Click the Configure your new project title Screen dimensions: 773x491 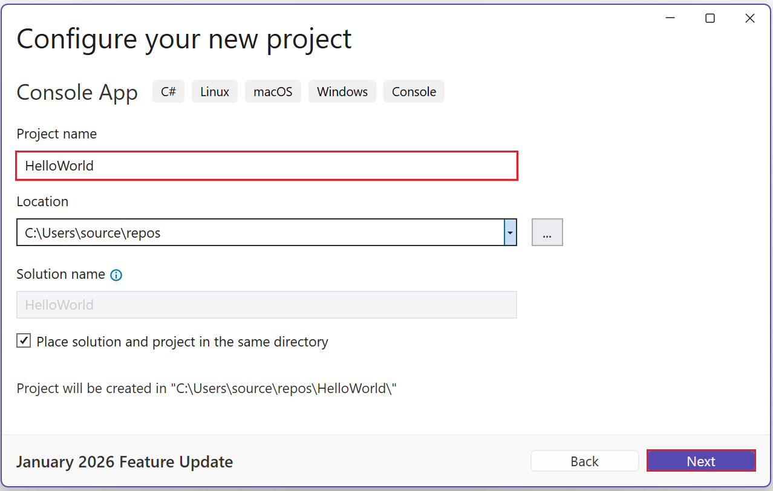(x=184, y=39)
